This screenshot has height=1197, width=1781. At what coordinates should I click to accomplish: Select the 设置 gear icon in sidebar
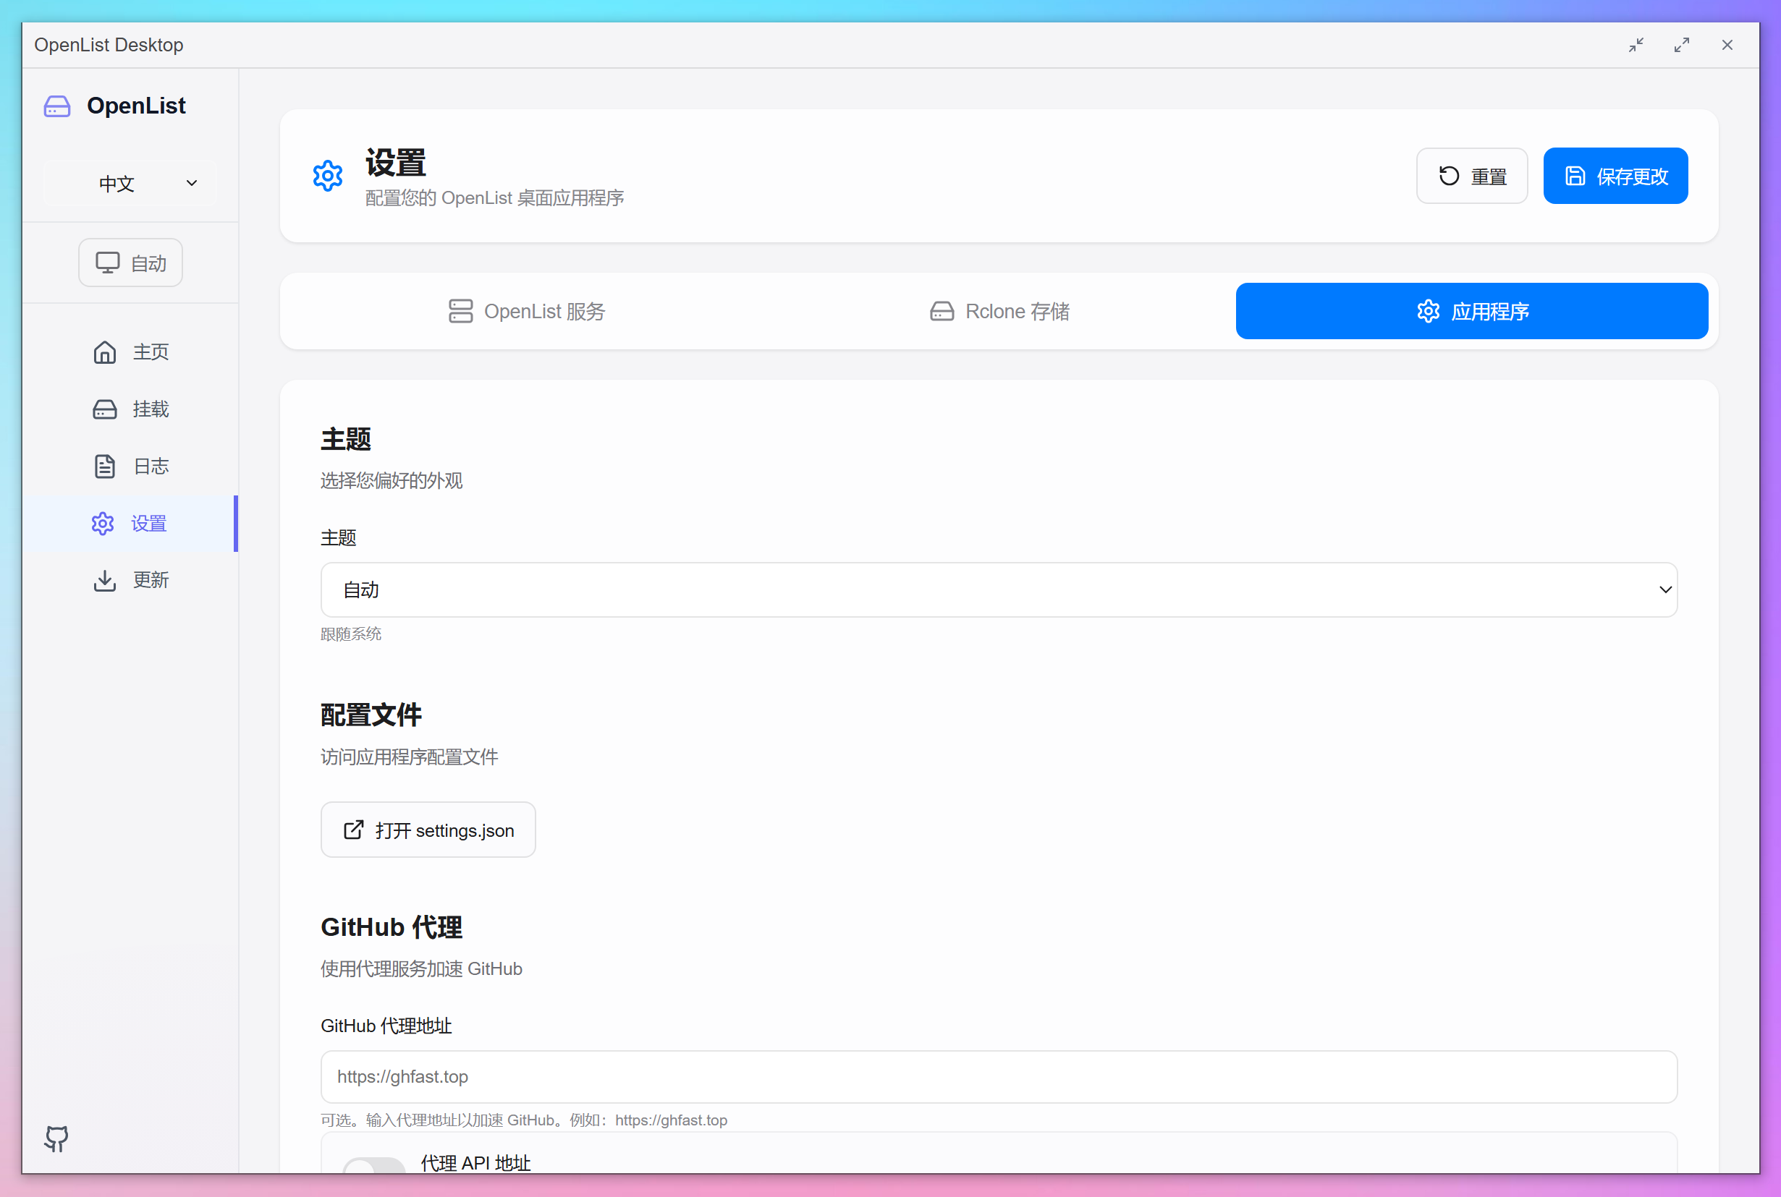(103, 523)
